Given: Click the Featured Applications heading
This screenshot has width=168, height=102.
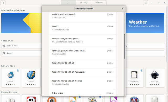Looking at the screenshot, I should pyautogui.click(x=13, y=10).
